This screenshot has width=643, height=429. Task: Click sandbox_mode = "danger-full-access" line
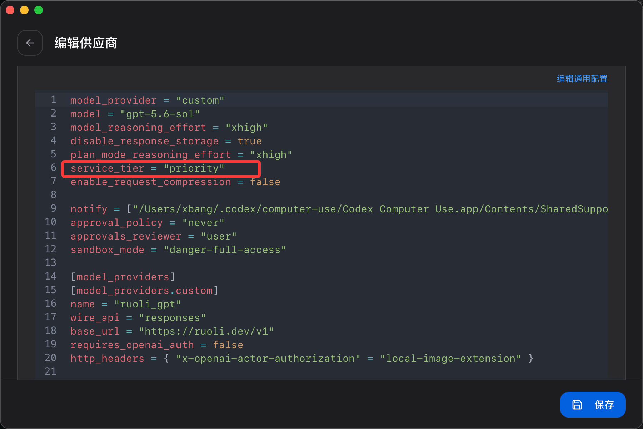click(178, 250)
